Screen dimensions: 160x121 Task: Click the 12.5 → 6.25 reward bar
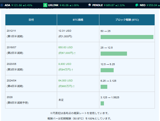pos(107,70)
